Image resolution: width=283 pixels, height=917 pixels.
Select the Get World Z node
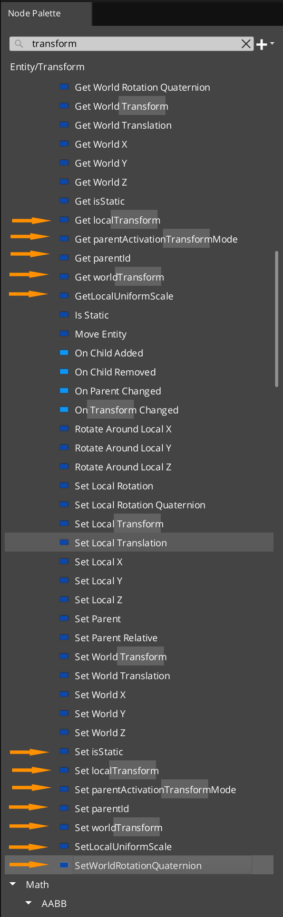101,182
